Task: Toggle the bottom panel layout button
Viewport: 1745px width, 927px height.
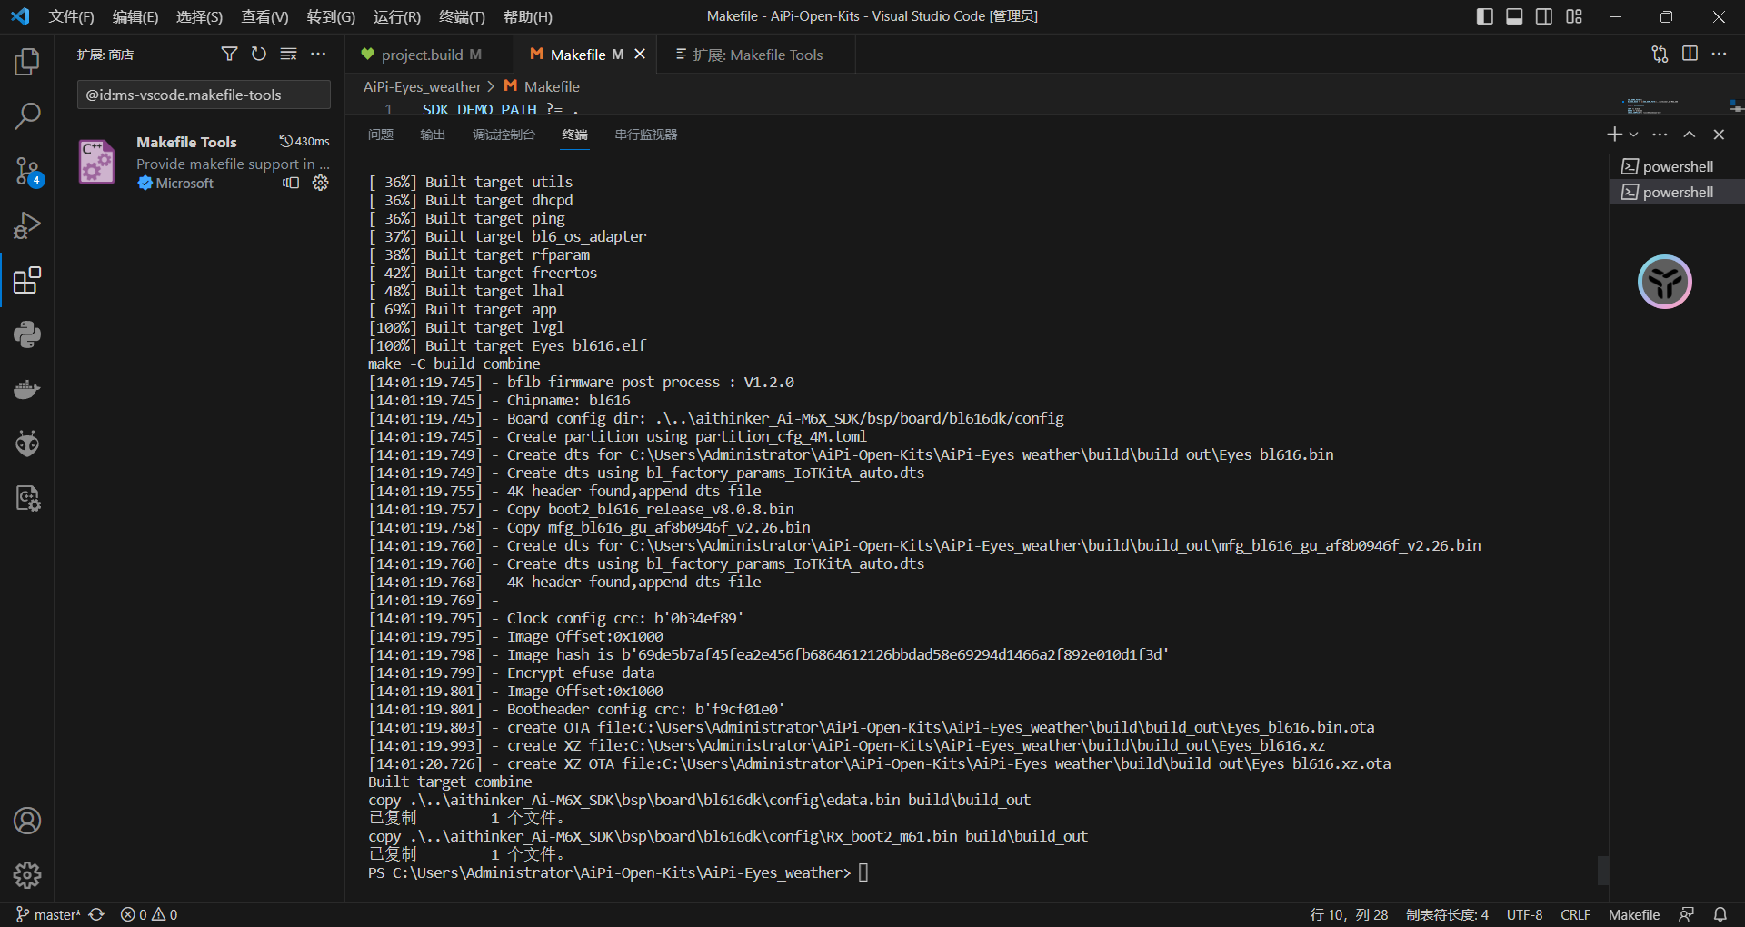Action: [1514, 16]
